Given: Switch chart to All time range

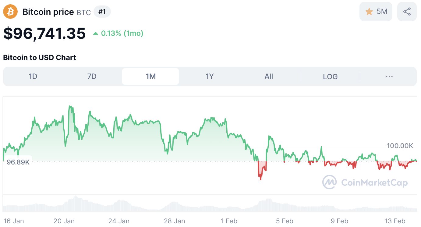Looking at the screenshot, I should click(269, 76).
